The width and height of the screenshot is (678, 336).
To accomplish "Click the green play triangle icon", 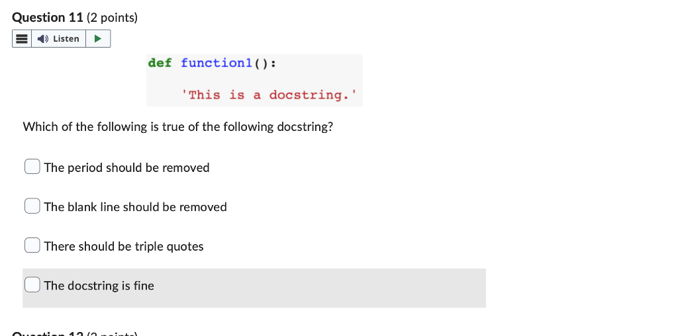I will 98,38.
